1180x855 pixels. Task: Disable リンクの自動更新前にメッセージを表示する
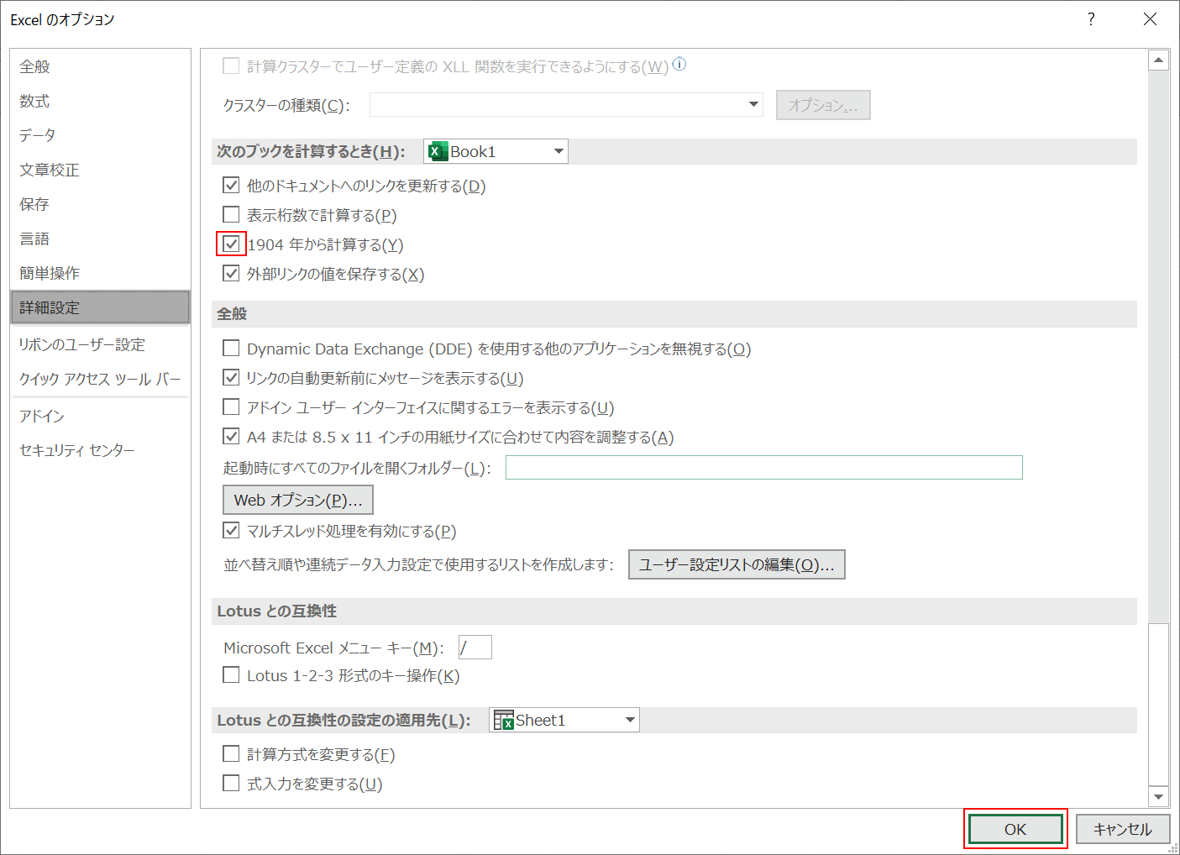tap(231, 377)
